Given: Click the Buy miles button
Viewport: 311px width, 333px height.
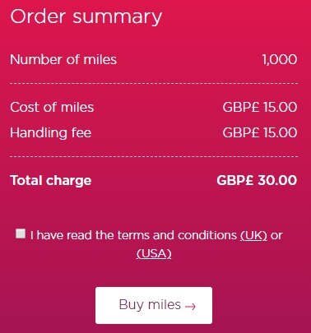Looking at the screenshot, I should coord(154,305).
